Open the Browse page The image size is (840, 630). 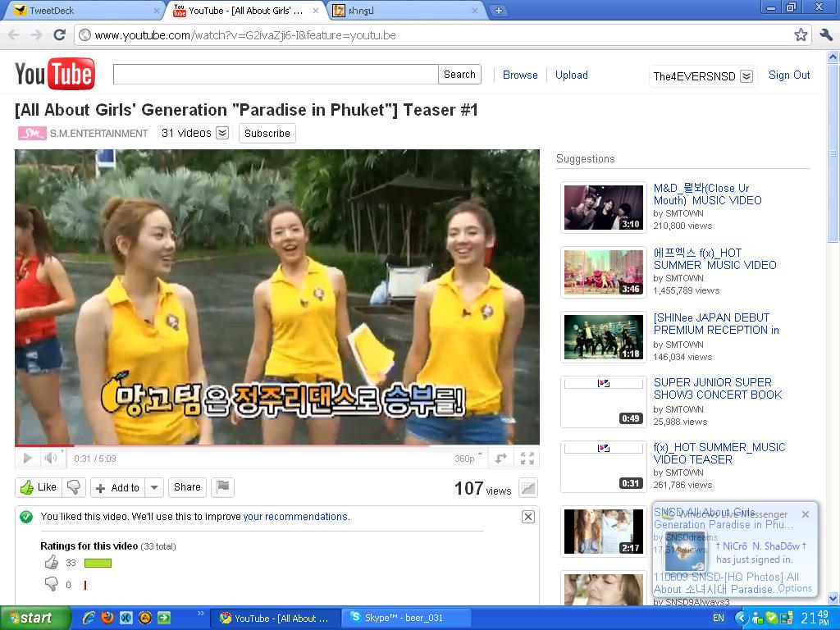[x=520, y=75]
